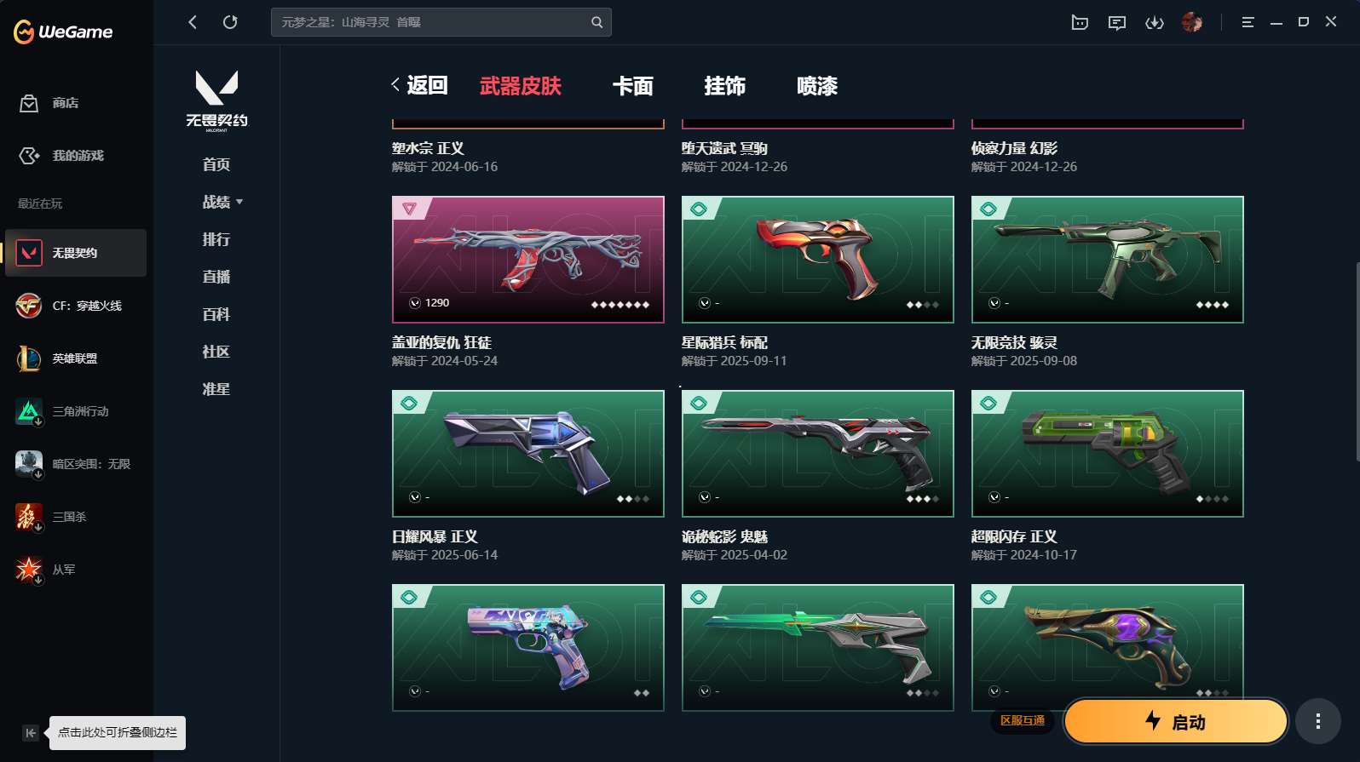Viewport: 1360px width, 762px height.
Task: Launch the game with 启动 button
Action: pos(1176,721)
